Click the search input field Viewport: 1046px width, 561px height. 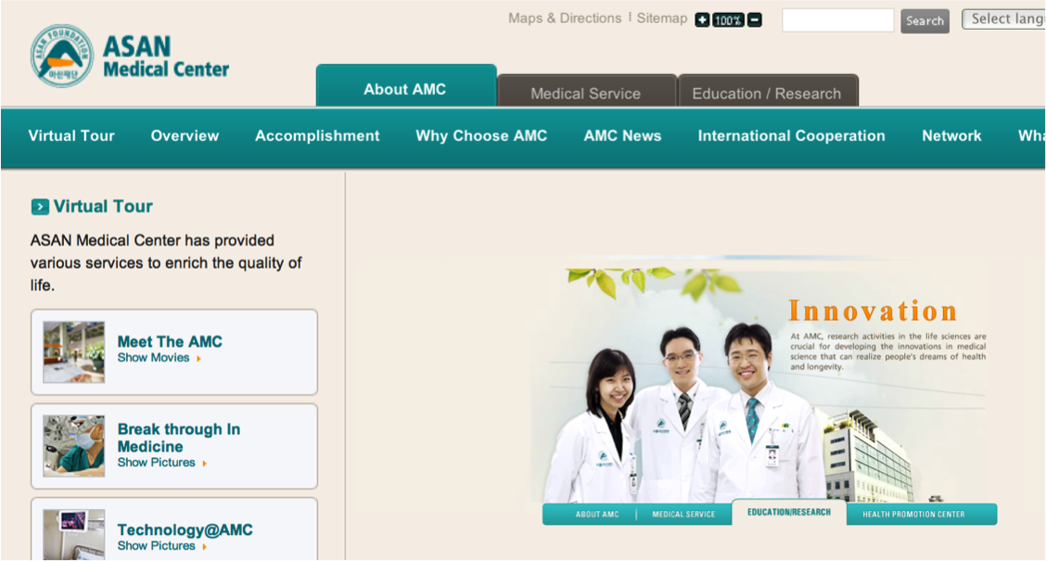pos(838,20)
